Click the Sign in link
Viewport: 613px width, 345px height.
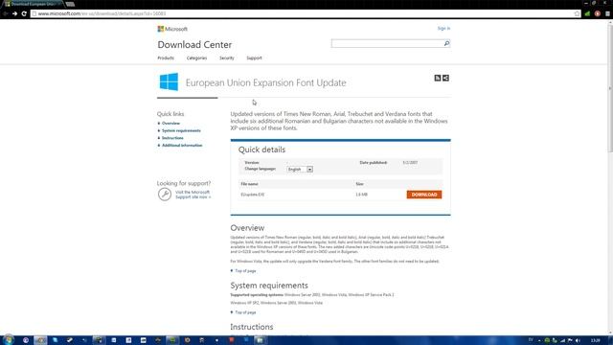pos(443,28)
